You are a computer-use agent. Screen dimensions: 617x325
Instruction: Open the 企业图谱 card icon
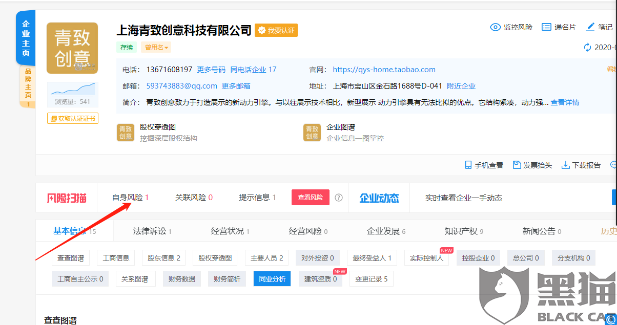pos(312,133)
